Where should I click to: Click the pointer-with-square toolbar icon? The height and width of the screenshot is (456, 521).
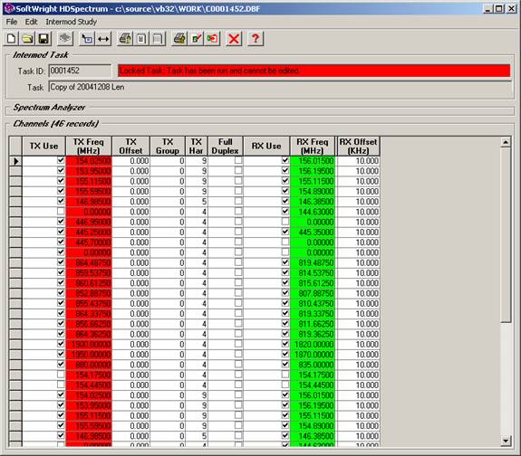[87, 39]
